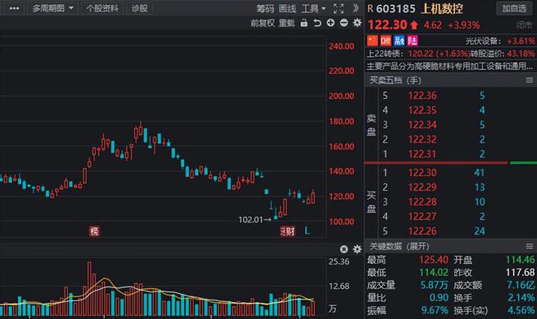Click the red-green bid/ask ratio bar

point(451,163)
